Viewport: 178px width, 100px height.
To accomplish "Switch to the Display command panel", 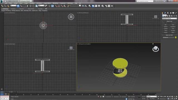I will click(x=173, y=13).
